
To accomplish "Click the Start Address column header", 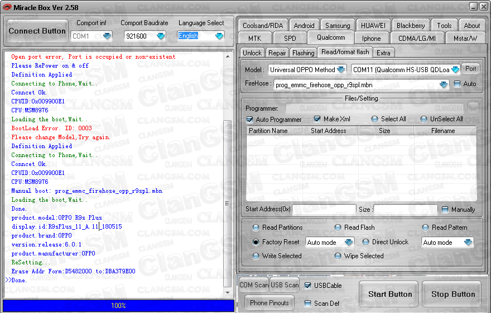I will 330,130.
